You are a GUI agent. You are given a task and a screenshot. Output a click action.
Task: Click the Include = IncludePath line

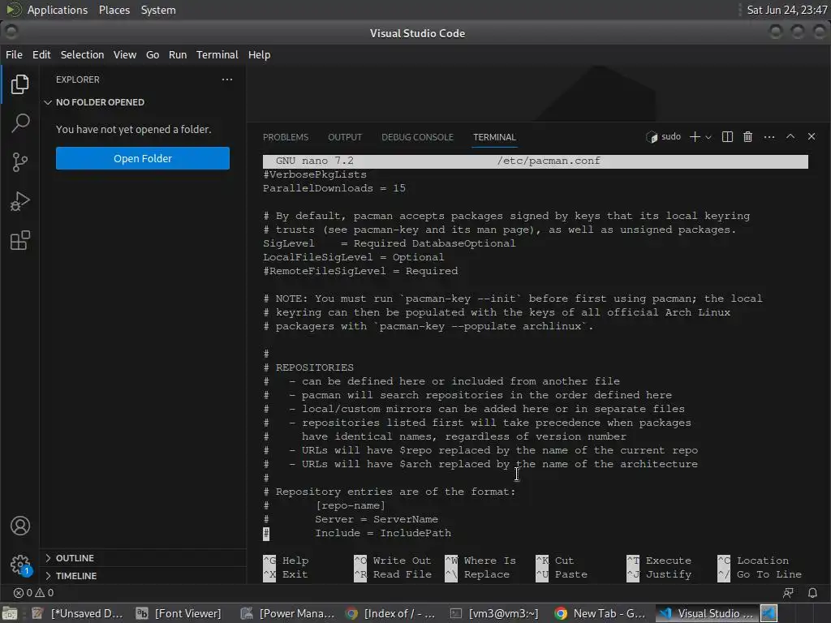[x=357, y=533]
